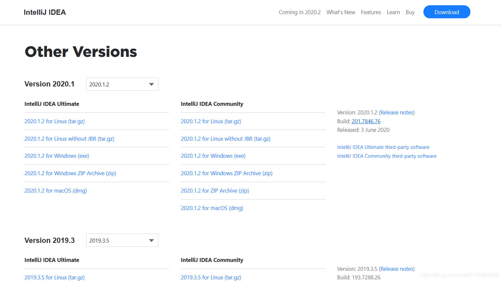Image resolution: width=502 pixels, height=281 pixels.
Task: Download Community 2019.3.5 for Linux (tar.gz)
Action: coord(211,277)
